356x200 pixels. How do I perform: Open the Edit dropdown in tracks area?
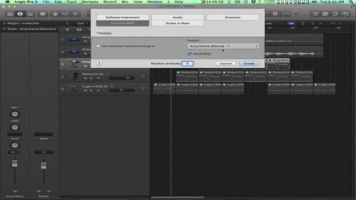[82, 23]
